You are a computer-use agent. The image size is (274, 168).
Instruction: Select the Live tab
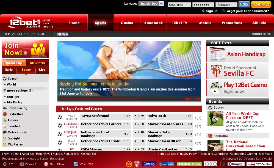42,70
